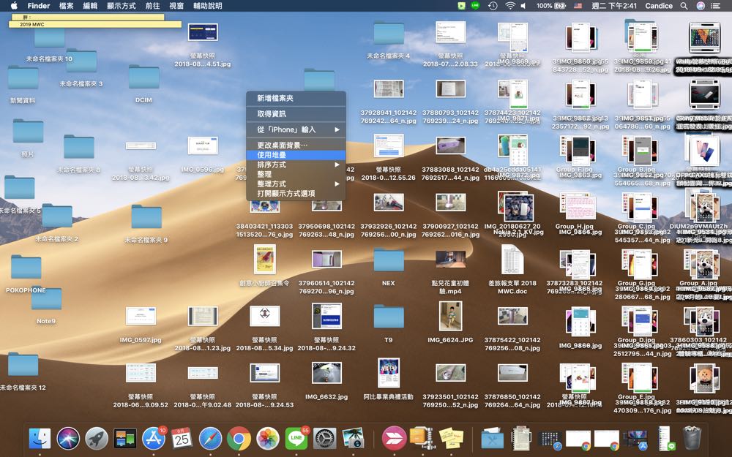Open Google Chrome in the Dock
This screenshot has width=732, height=457.
pyautogui.click(x=239, y=438)
